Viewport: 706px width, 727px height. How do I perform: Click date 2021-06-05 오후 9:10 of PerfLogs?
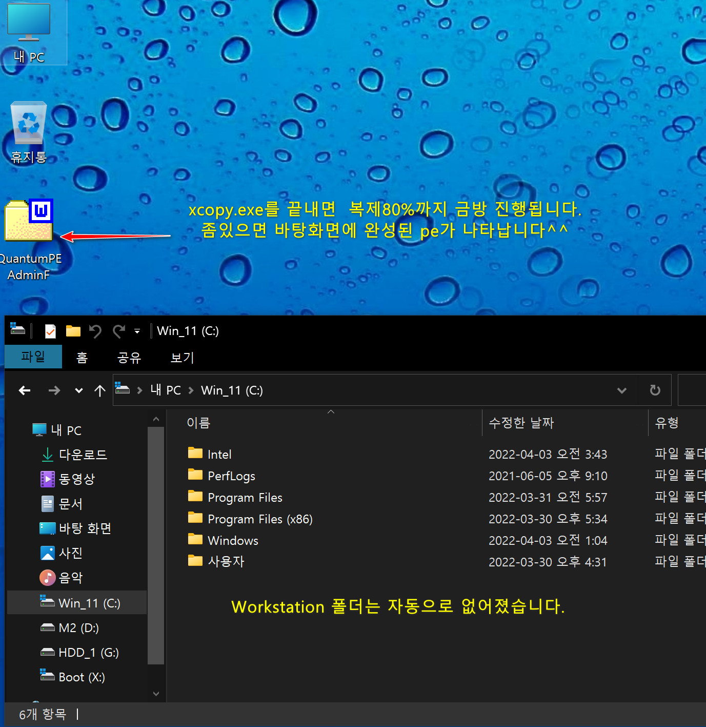click(x=548, y=476)
